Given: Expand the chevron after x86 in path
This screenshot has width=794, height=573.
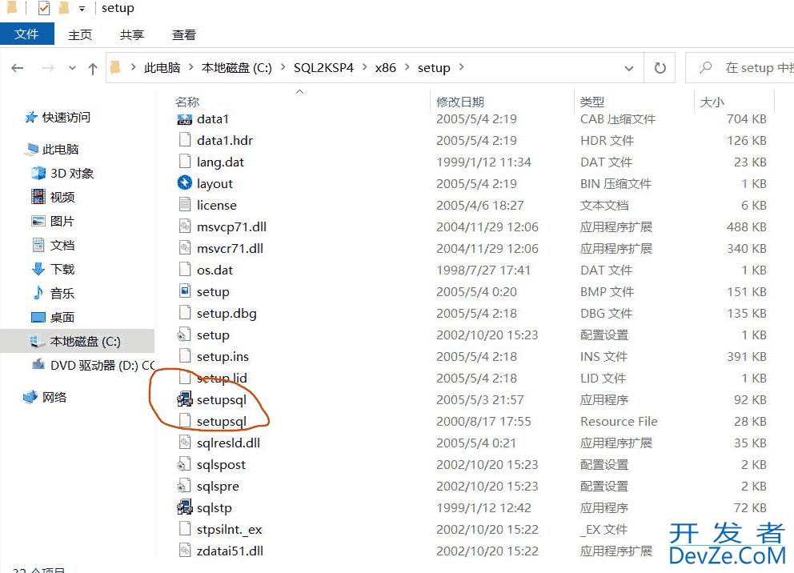Looking at the screenshot, I should [407, 66].
